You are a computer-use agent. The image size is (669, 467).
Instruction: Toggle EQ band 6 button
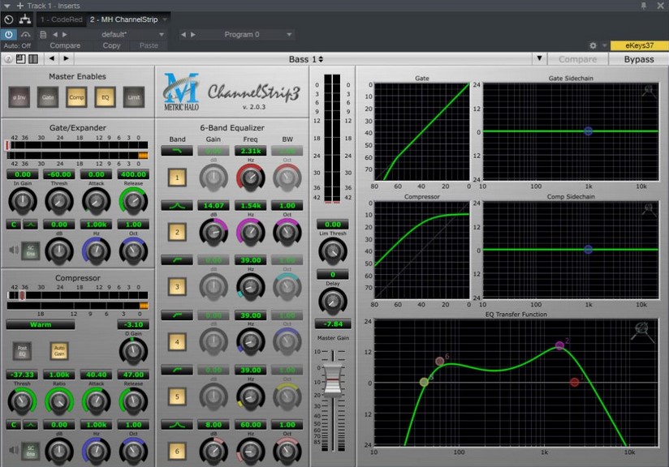(x=177, y=452)
